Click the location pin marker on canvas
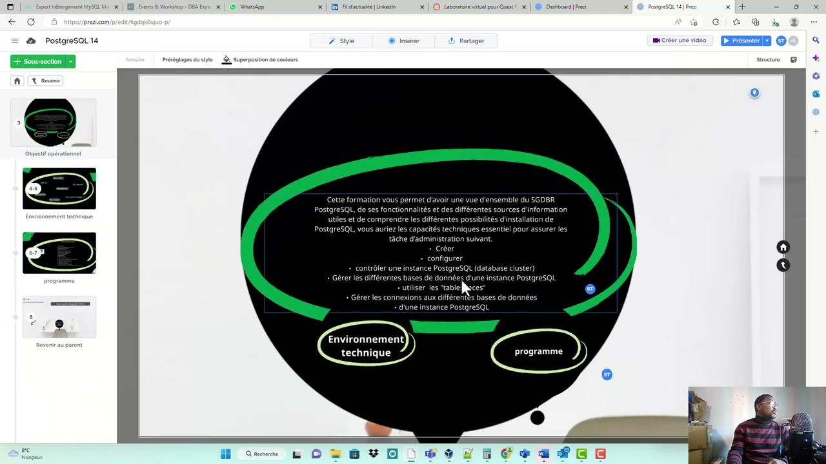Image resolution: width=826 pixels, height=464 pixels. click(754, 93)
